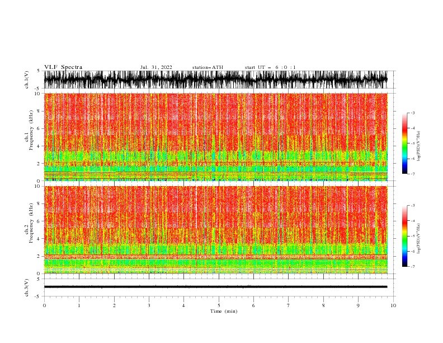Click the "-3" tick of the ch.1 colorbar
This screenshot has height=343, width=443.
412,113
